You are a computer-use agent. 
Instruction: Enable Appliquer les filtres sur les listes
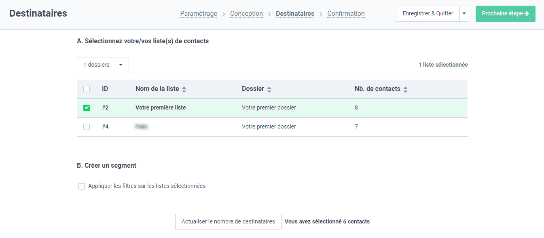point(82,186)
